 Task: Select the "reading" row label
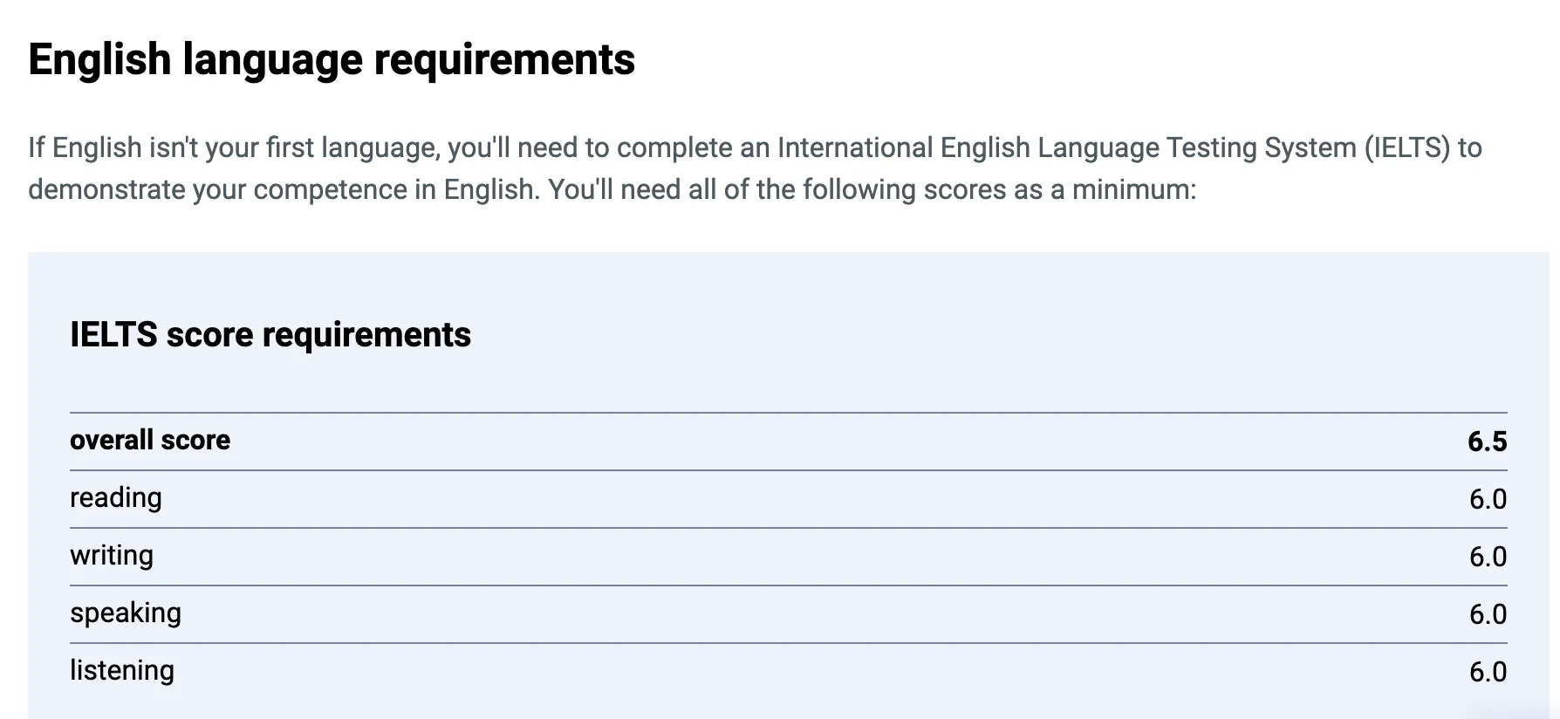pos(116,498)
